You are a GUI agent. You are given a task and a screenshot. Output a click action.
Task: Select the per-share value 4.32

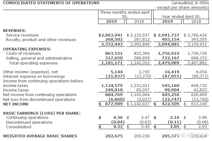click(118, 127)
